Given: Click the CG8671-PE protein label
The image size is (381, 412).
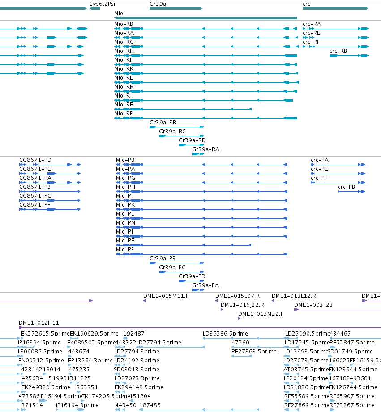Looking at the screenshot, I should pyautogui.click(x=35, y=169).
